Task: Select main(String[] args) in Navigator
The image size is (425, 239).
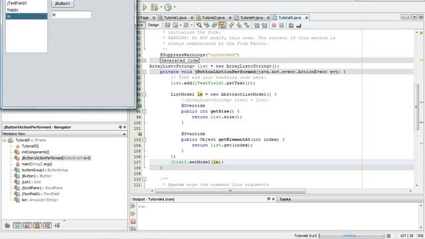Action: (x=37, y=164)
